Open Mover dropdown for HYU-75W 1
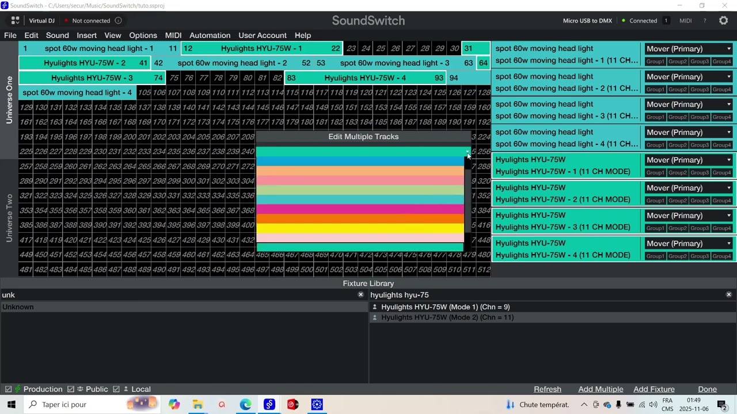 [x=689, y=160]
